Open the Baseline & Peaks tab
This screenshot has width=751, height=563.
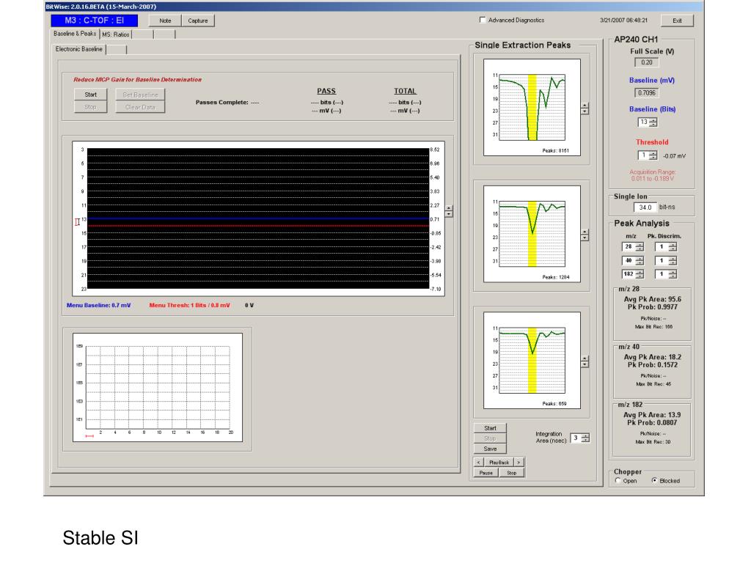[x=75, y=34]
